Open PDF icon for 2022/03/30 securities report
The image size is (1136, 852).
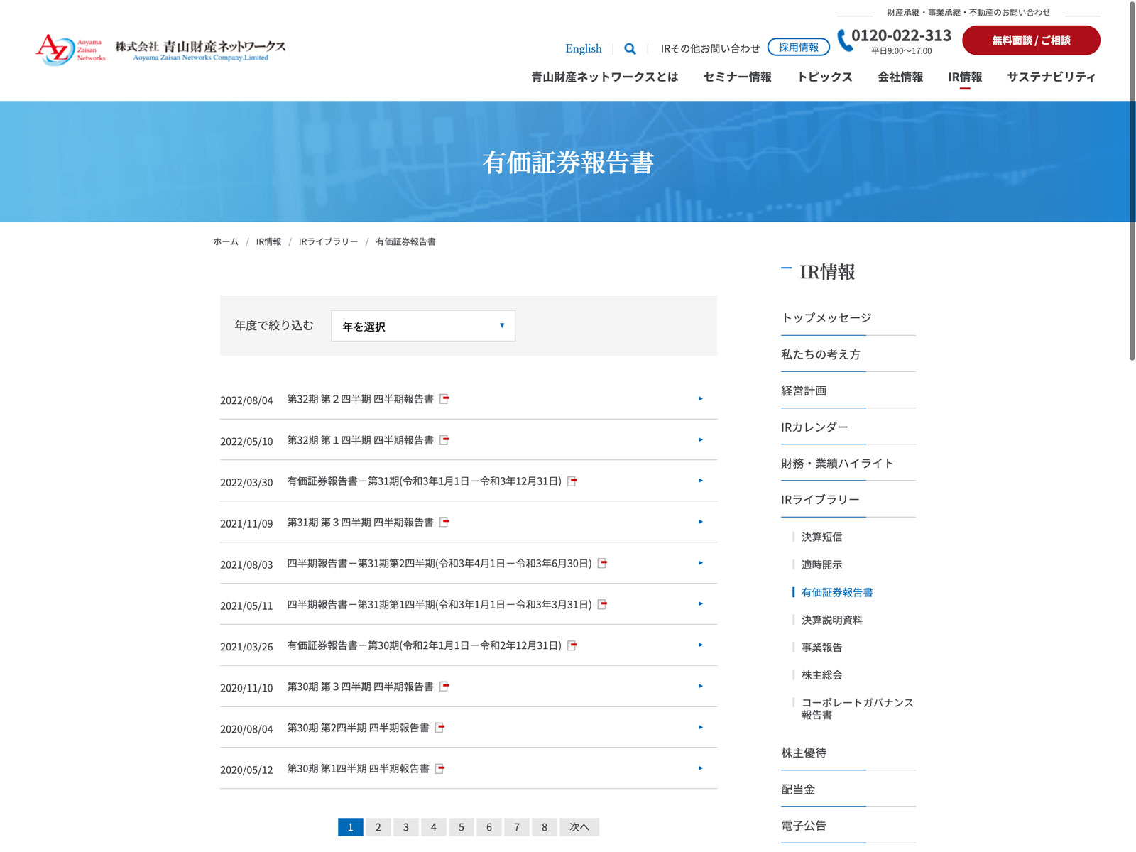pos(572,481)
